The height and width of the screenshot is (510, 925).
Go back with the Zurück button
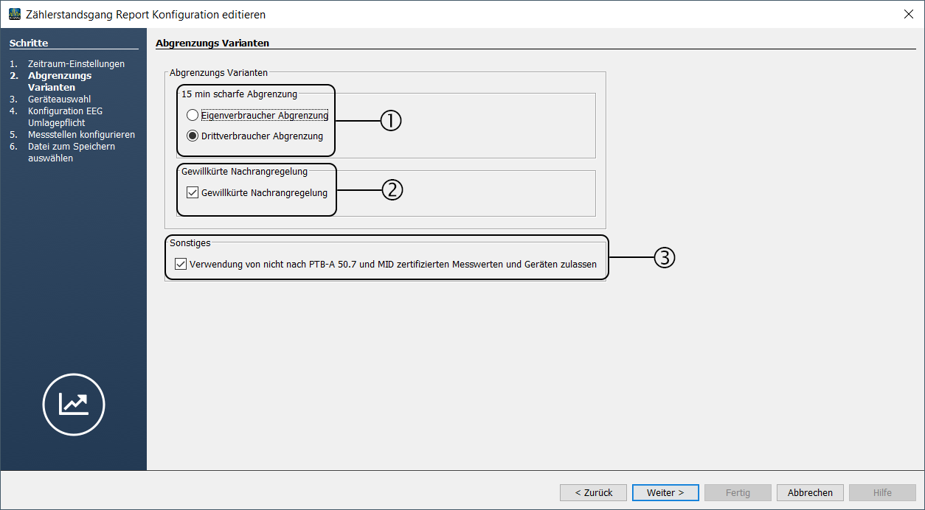point(593,492)
